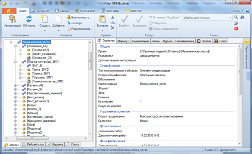Collapse the [Механическая_часть] tree node
252x154 pixels.
(10, 42)
